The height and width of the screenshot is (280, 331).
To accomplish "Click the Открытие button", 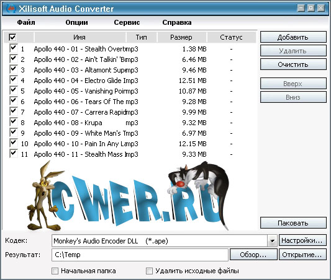I will click(302, 255).
